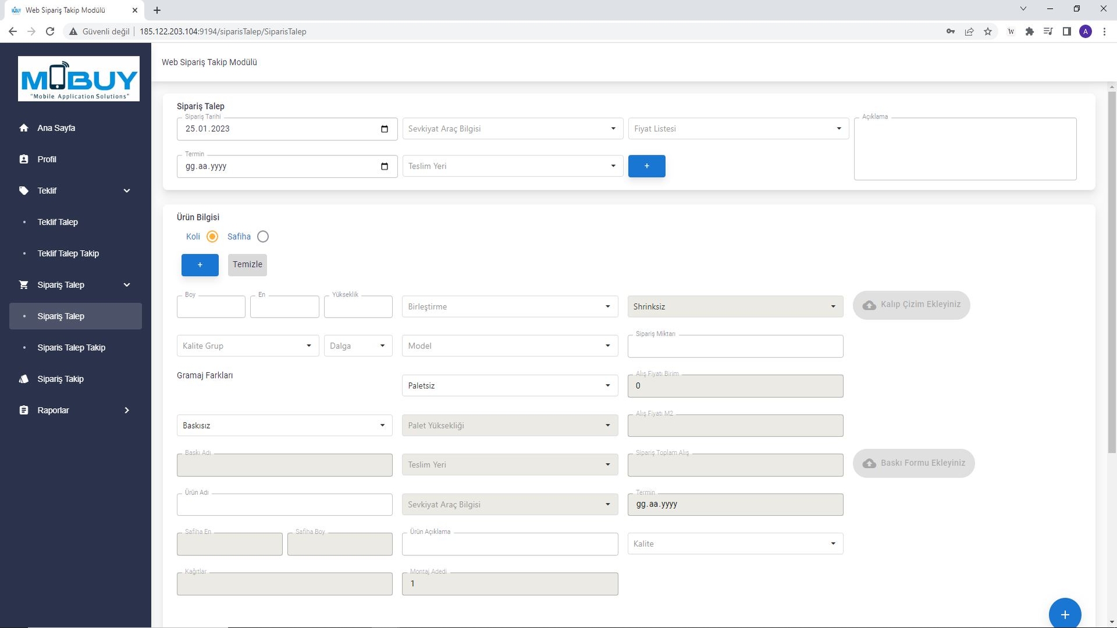This screenshot has height=628, width=1117.
Task: Open the Paletsiz dropdown
Action: [x=510, y=386]
